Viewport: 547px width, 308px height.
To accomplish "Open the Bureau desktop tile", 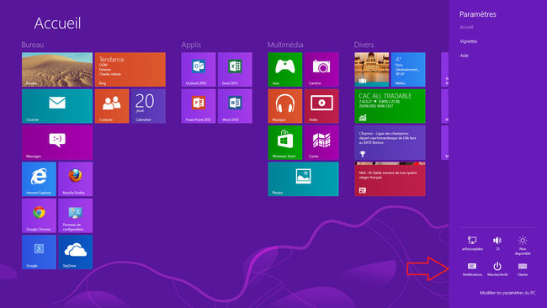I will click(x=57, y=69).
